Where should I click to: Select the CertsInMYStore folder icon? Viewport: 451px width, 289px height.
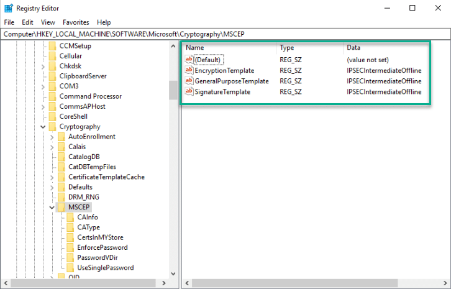[70, 237]
